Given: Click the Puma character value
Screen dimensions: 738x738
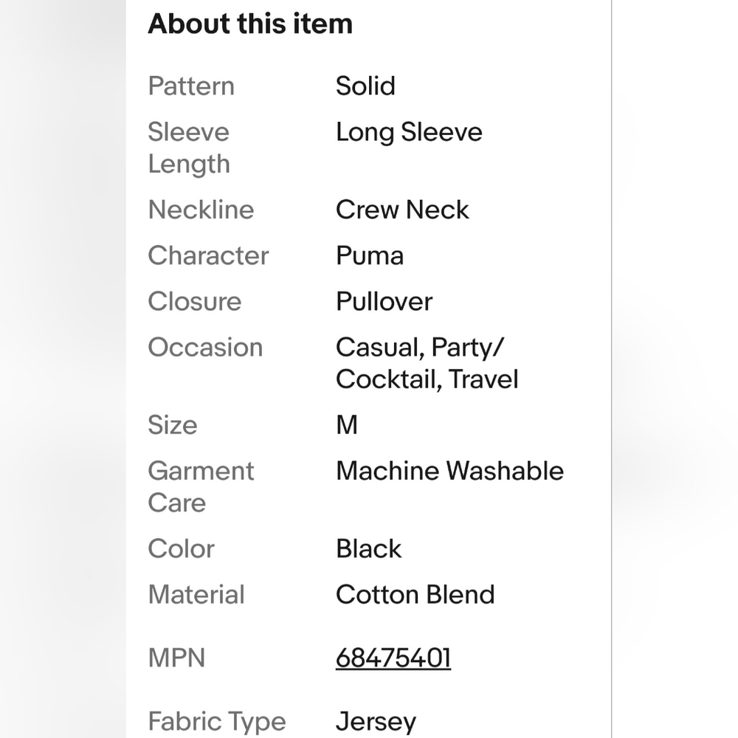Looking at the screenshot, I should point(370,255).
